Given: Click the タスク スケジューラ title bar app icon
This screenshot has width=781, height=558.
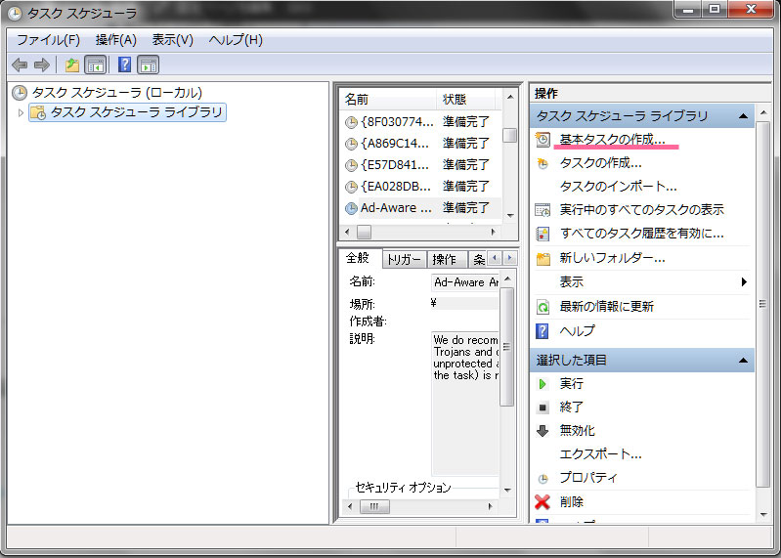Looking at the screenshot, I should pos(15,14).
